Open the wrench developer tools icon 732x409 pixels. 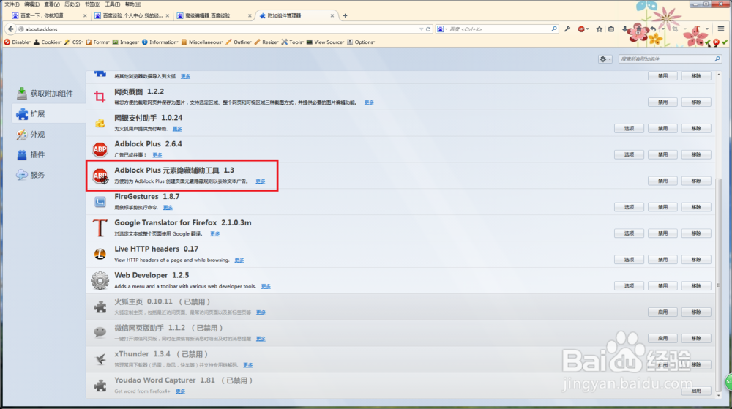pos(567,29)
